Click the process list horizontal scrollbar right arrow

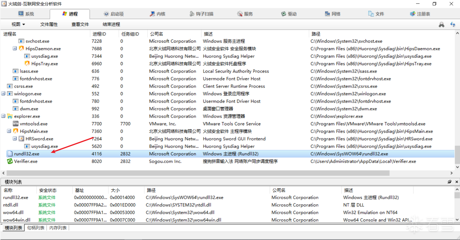point(451,173)
